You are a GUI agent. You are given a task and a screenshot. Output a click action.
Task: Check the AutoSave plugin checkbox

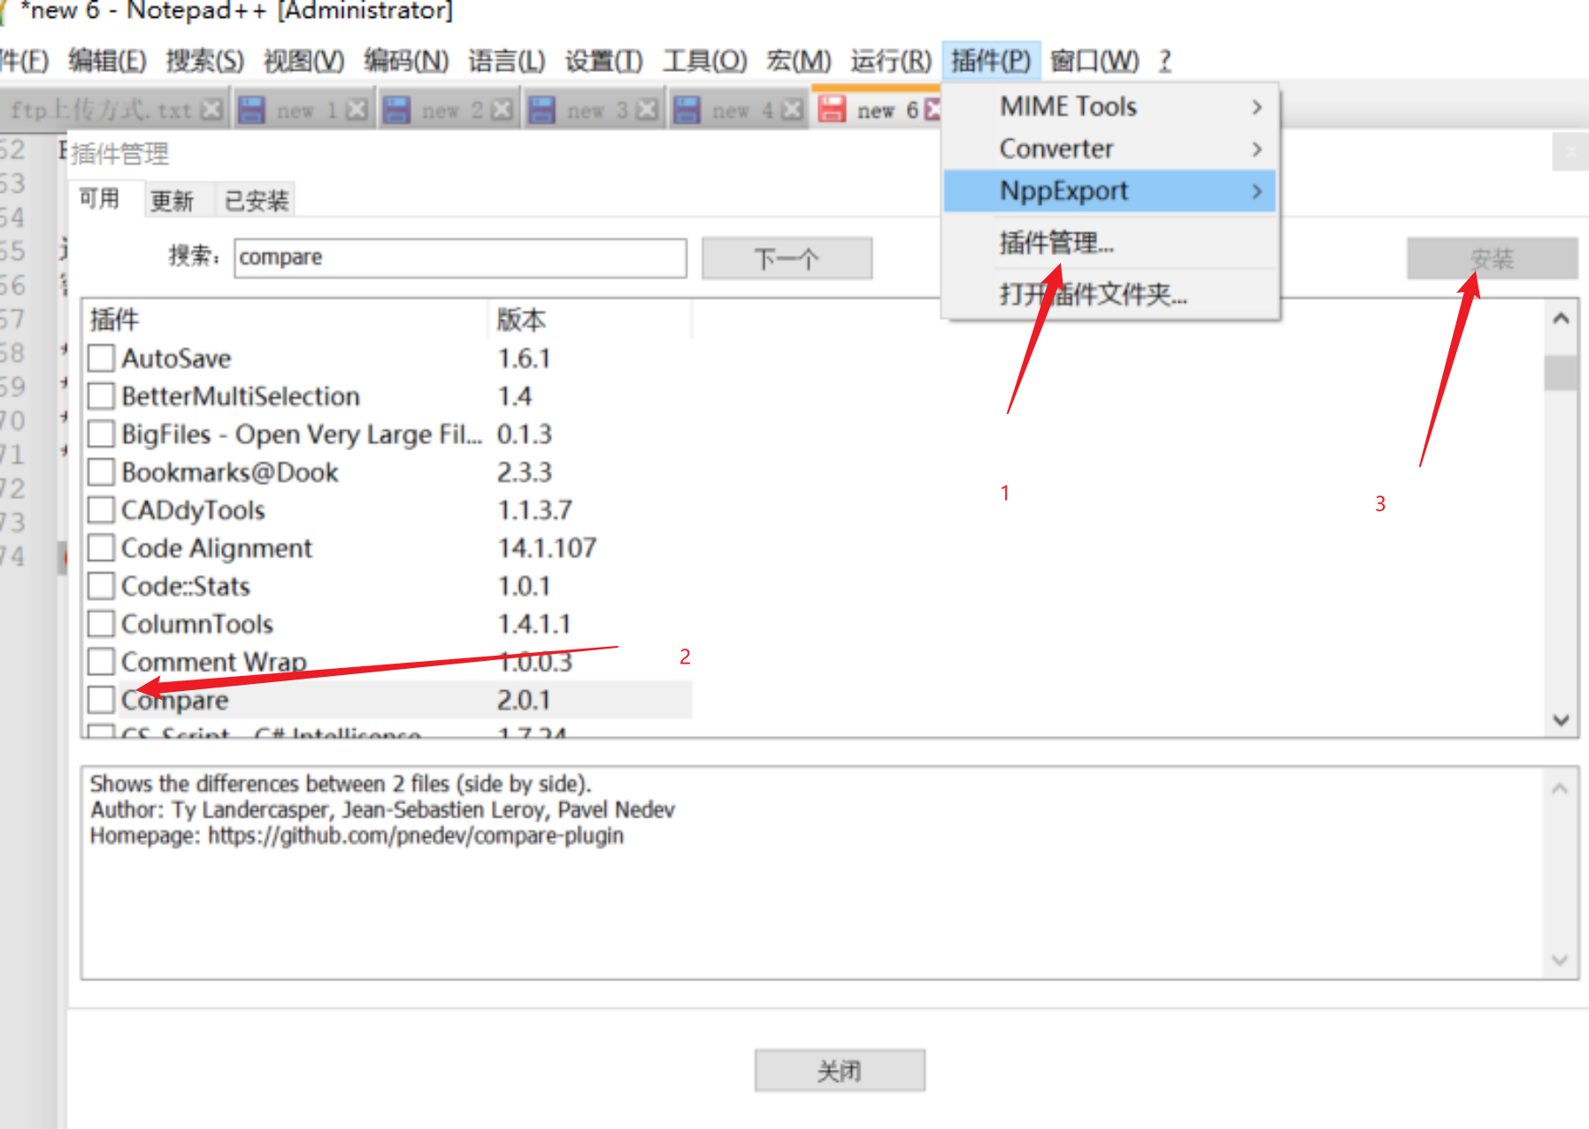click(x=100, y=357)
